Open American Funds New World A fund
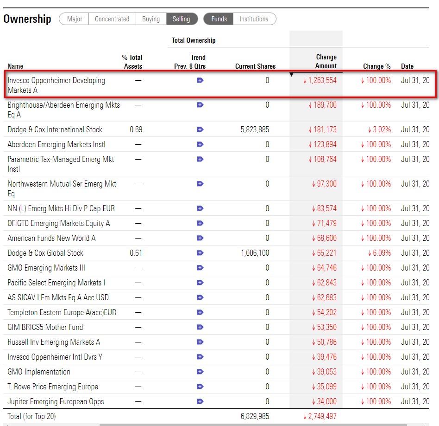439x426 pixels. [51, 238]
